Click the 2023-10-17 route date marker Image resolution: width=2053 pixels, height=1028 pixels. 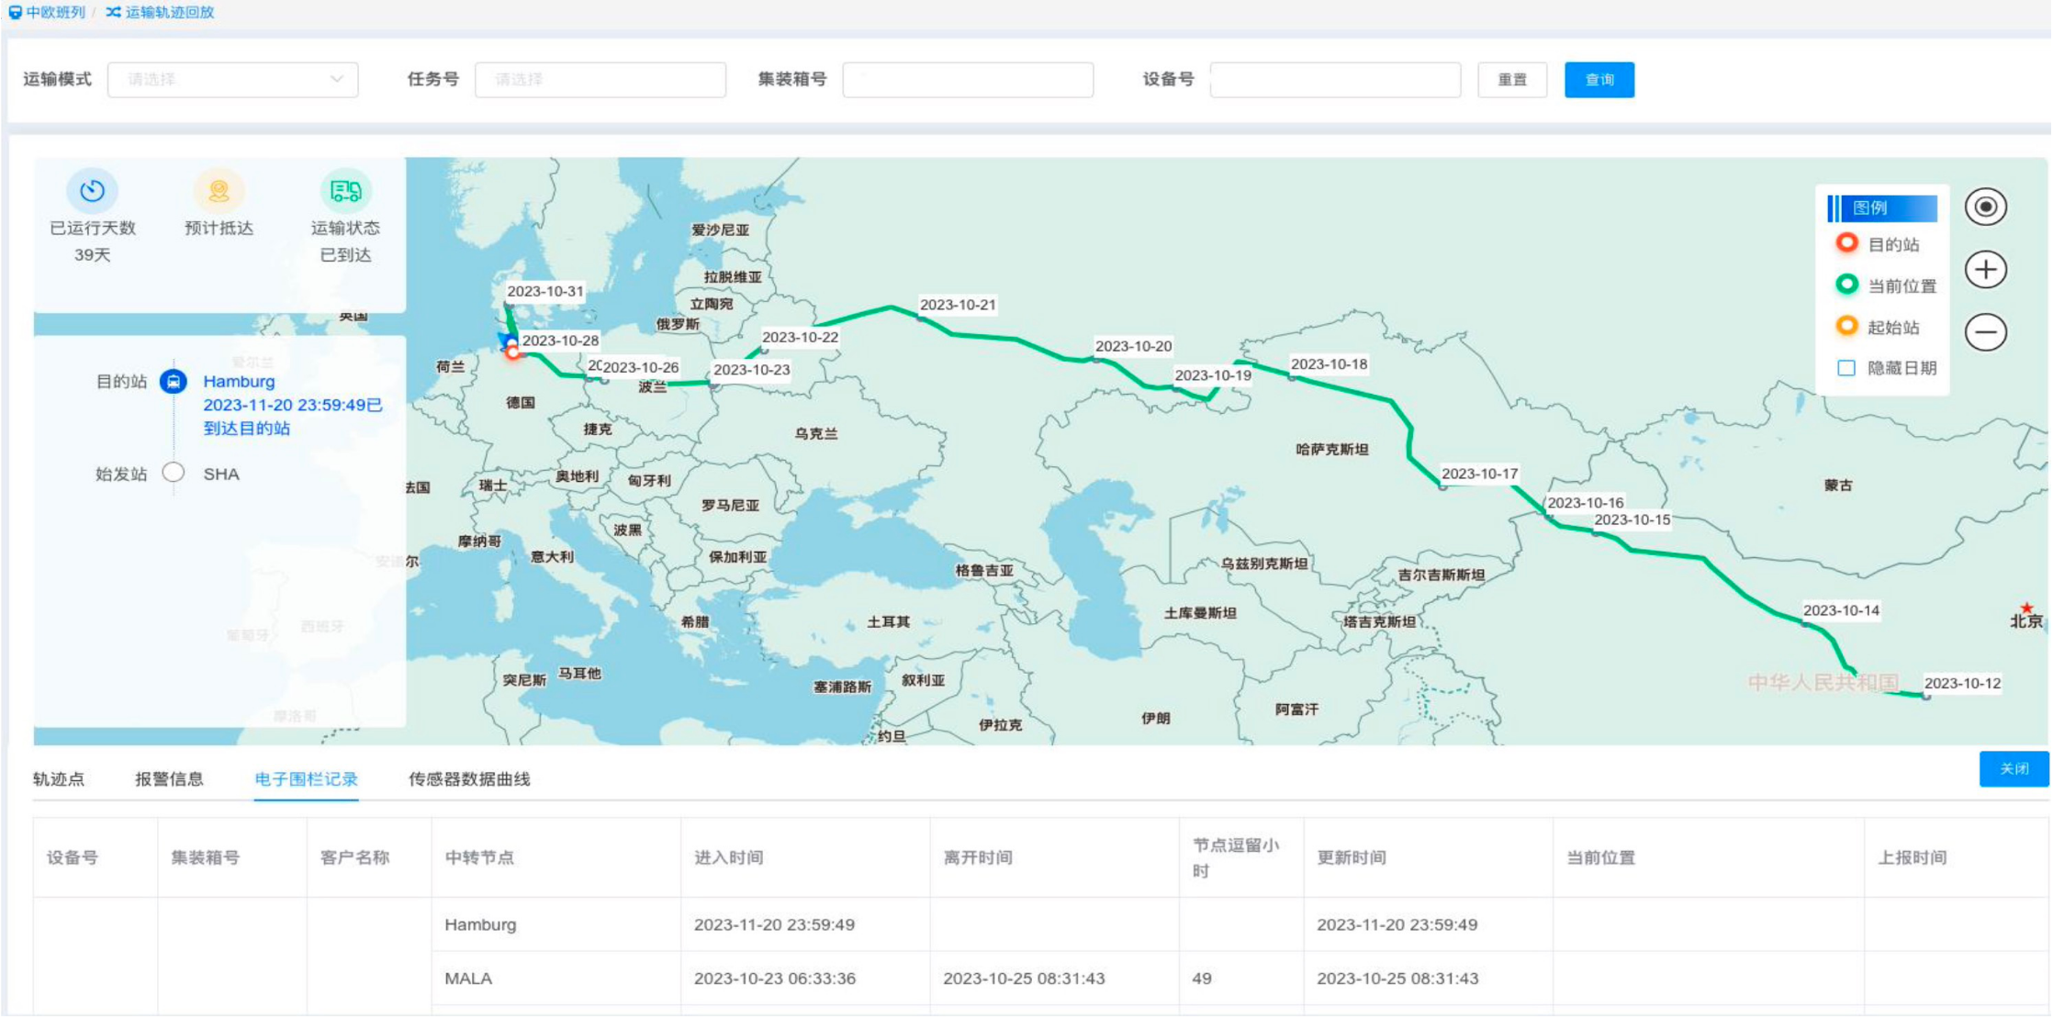(x=1478, y=474)
